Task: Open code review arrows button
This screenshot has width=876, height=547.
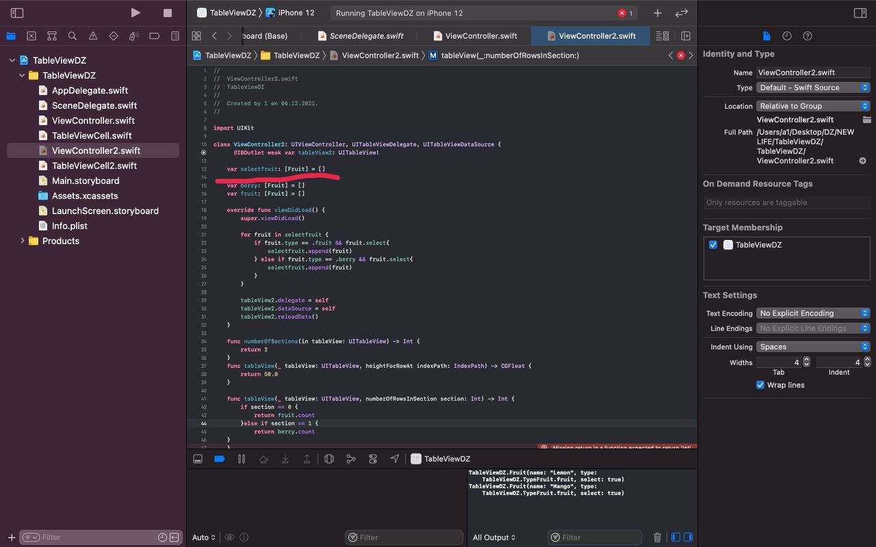Action: (682, 13)
